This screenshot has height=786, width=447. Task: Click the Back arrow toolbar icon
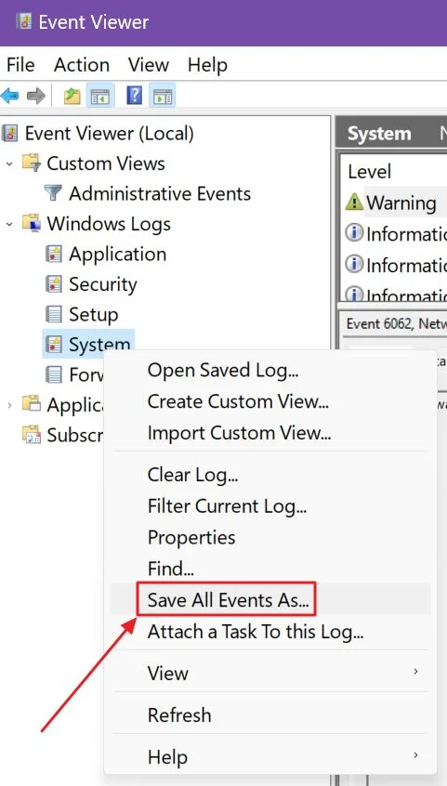pyautogui.click(x=10, y=96)
